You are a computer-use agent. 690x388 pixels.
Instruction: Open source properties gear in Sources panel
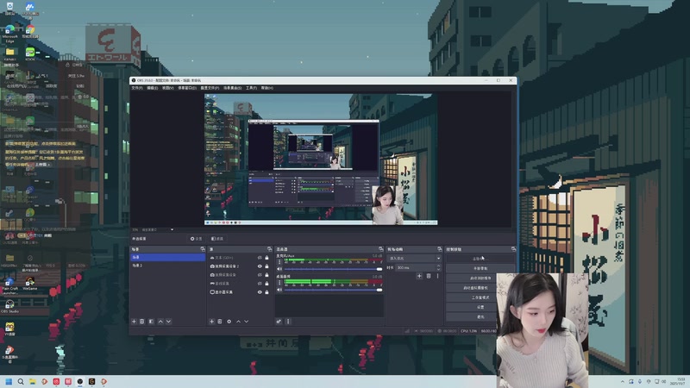229,322
